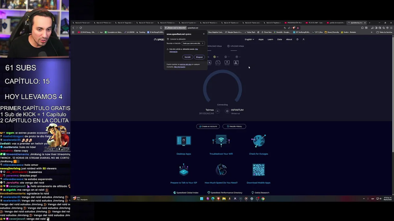Click the INFINITUM server globe icon
The width and height of the screenshot is (394, 221).
227,111
